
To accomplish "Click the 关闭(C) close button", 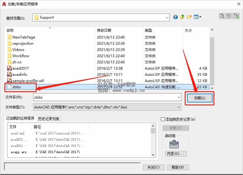I will pyautogui.click(x=153, y=167).
